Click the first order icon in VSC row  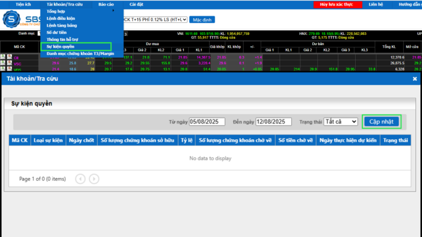3,63
